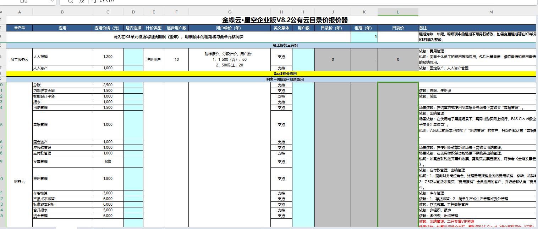Open the Name Box dropdown arrow
Screen dimensions: 538x229
[x=53, y=1]
